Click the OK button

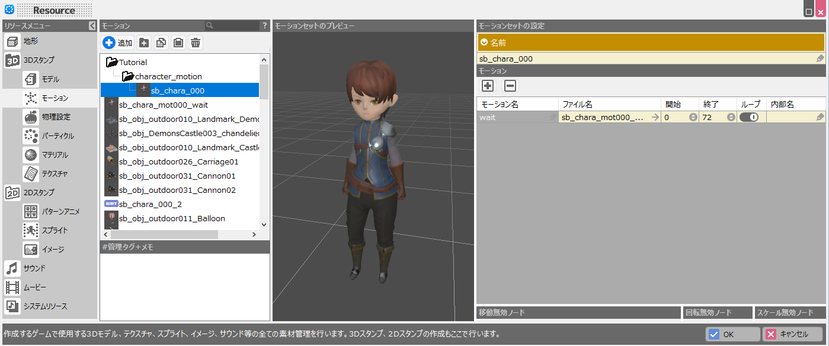(x=732, y=334)
